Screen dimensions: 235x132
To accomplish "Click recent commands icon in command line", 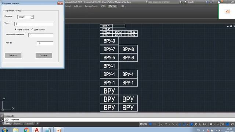I will 7,120.
